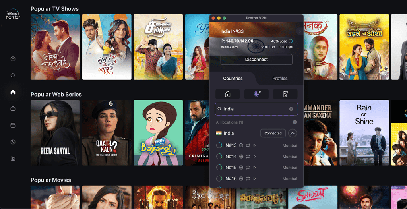Image resolution: width=407 pixels, height=209 pixels.
Task: Click the globe icon on IN#13
Action: [241, 145]
